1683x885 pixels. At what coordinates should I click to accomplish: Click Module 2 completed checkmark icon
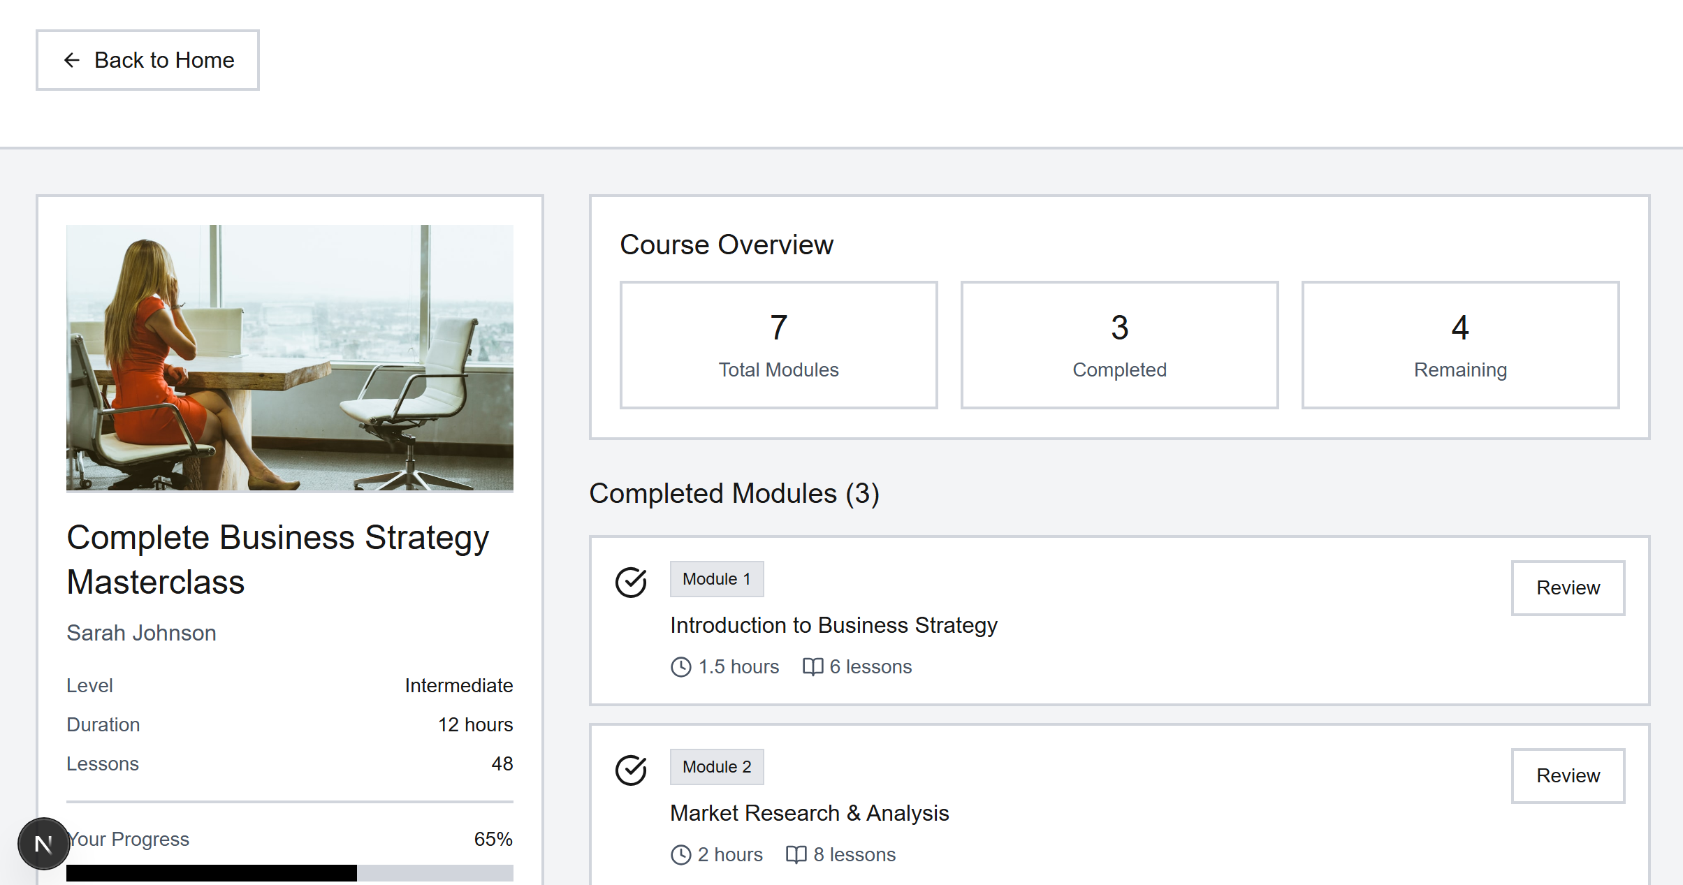click(x=631, y=770)
